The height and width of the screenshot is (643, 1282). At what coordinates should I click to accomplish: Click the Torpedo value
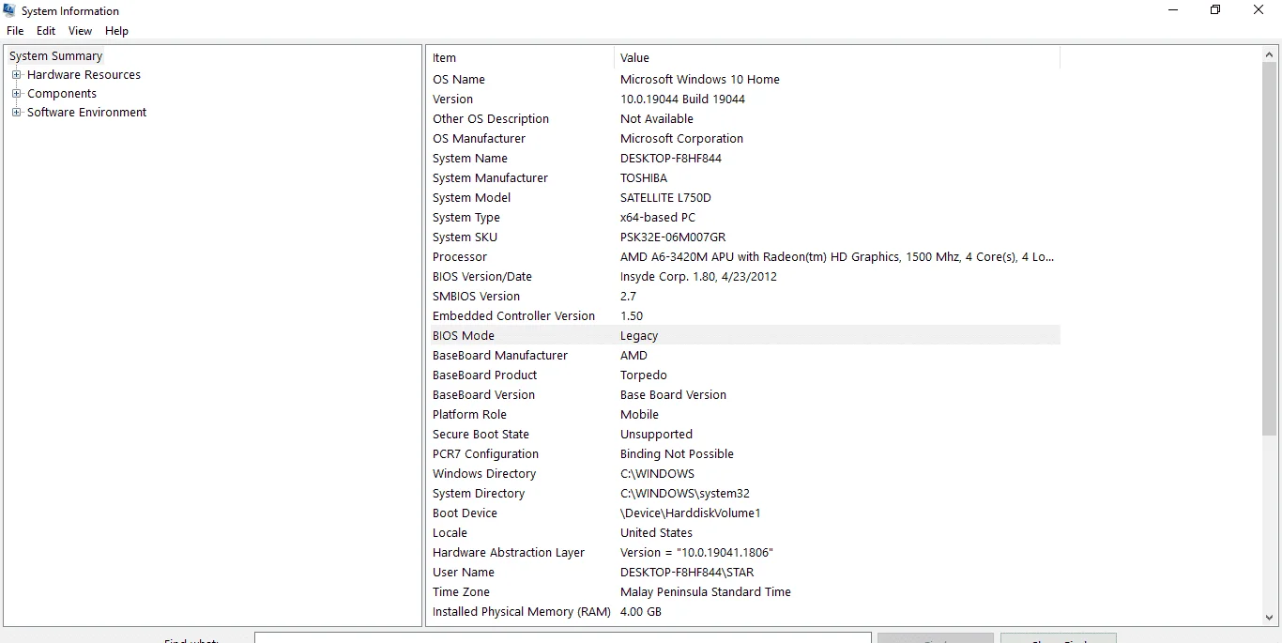pos(644,375)
